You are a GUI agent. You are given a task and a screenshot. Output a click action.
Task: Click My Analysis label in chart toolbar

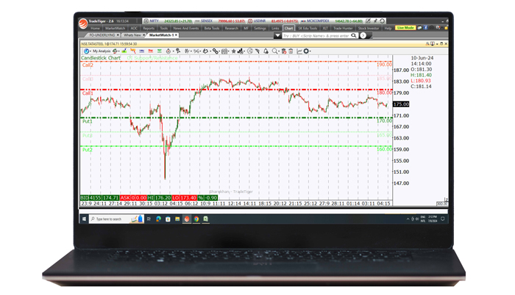pos(102,51)
